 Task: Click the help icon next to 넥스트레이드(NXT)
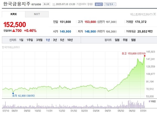click(x=154, y=14)
